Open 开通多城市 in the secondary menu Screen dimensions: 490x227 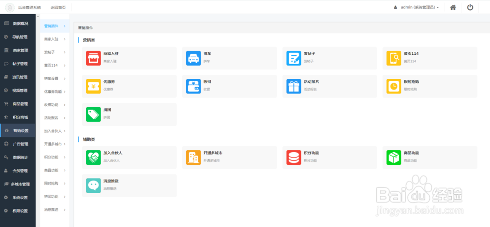55,144
